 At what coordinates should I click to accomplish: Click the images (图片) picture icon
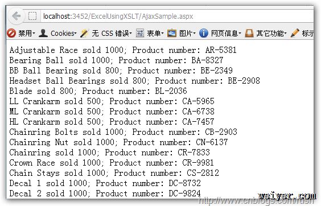click(172, 33)
